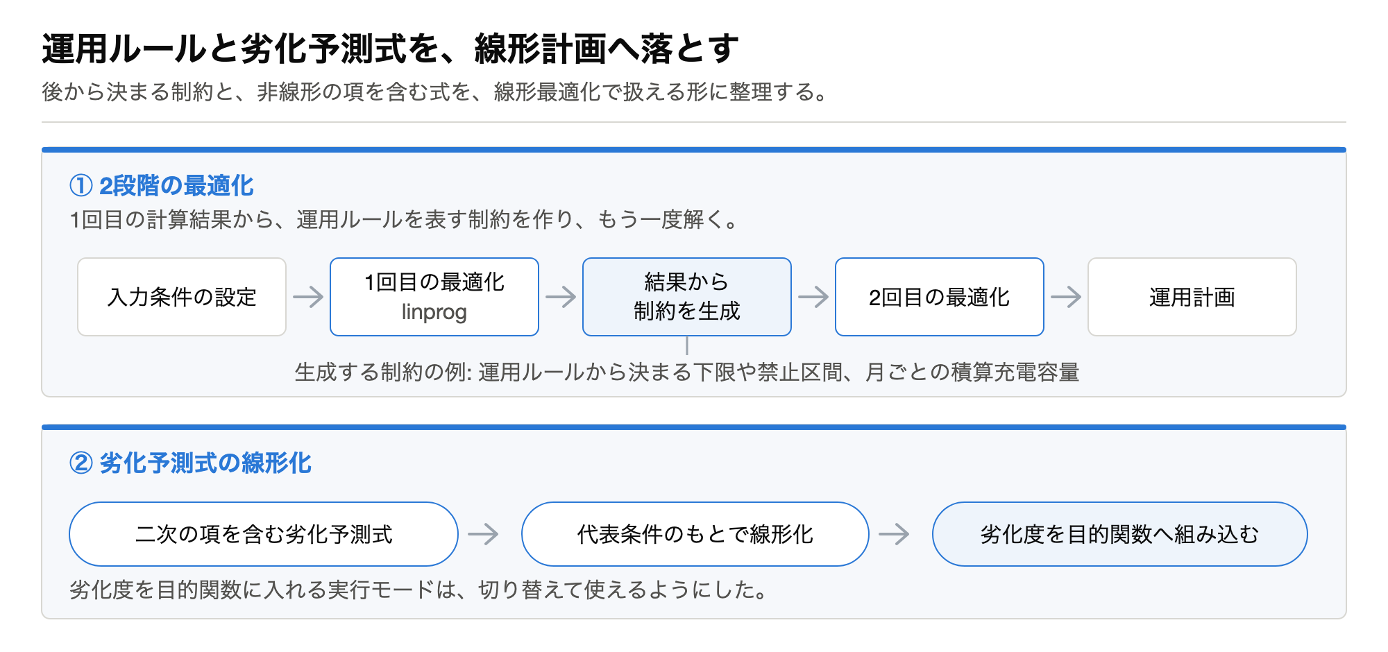Click the ② 劣化予測式の線形化 heading

point(190,463)
